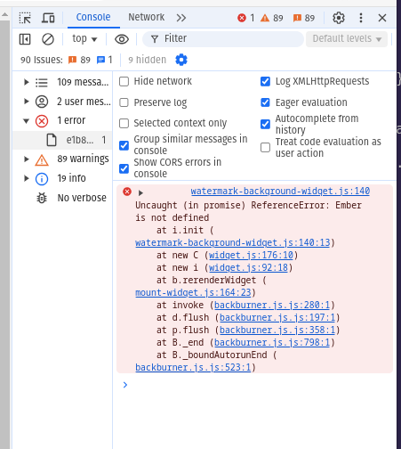Click the 90 Issues: label
Viewport: 401px width, 449px height.
42,60
